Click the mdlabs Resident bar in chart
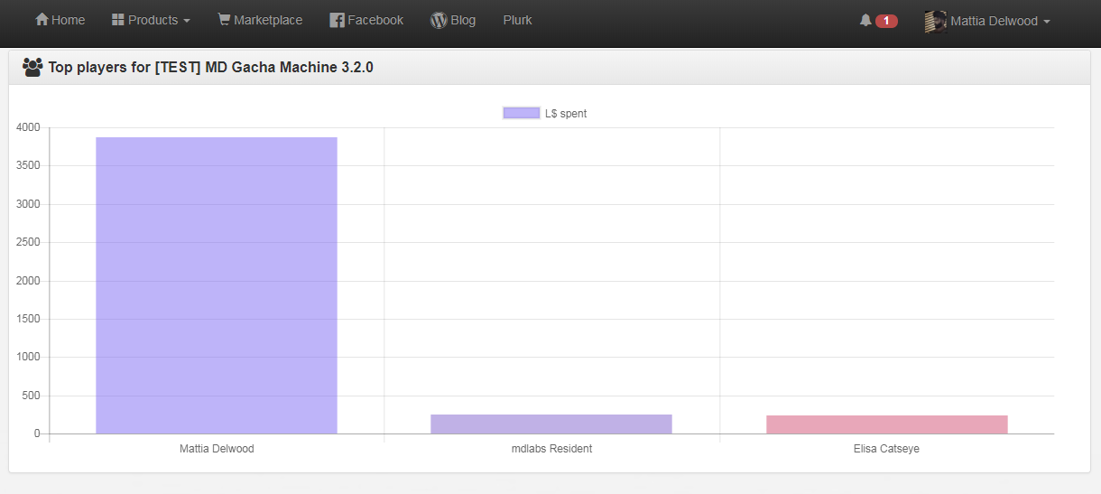 coord(551,424)
